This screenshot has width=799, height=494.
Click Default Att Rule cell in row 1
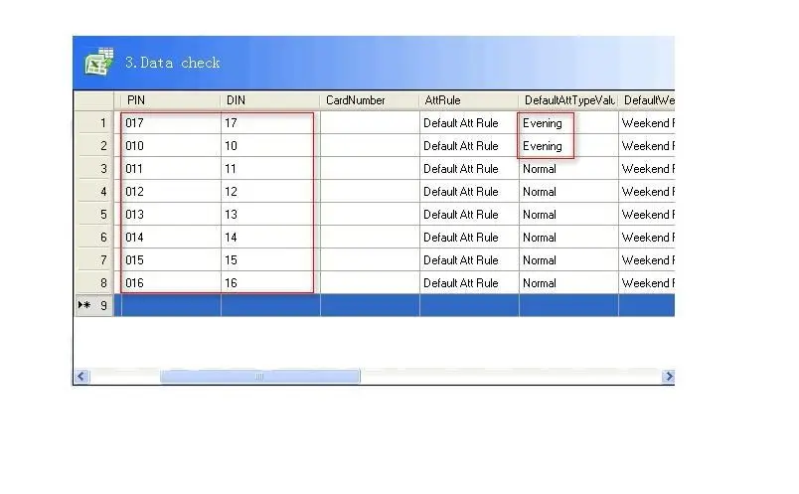coord(469,123)
